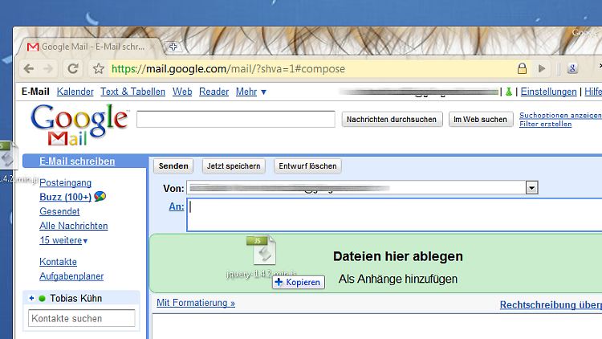This screenshot has width=602, height=339.
Task: Open the Von sender address dropdown
Action: [531, 188]
